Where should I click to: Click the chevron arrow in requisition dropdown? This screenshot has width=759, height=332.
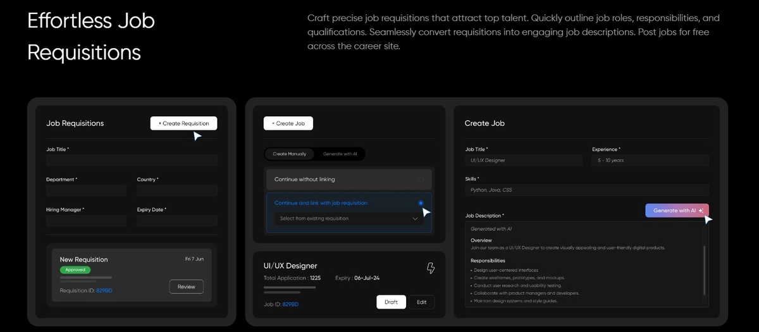pos(416,219)
